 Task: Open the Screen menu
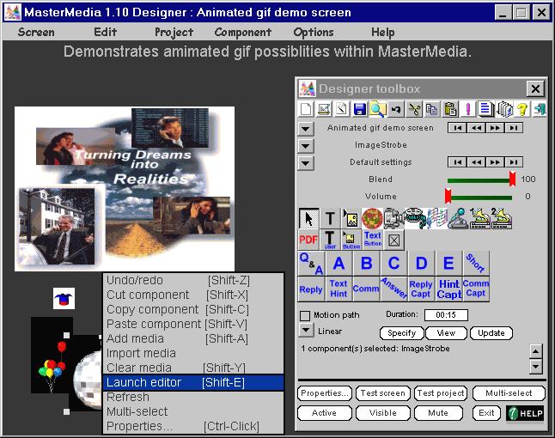click(x=36, y=32)
